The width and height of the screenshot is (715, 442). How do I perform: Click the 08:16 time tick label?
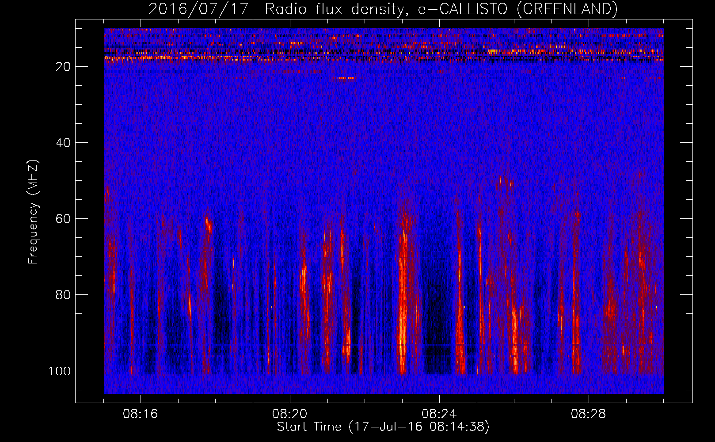141,414
